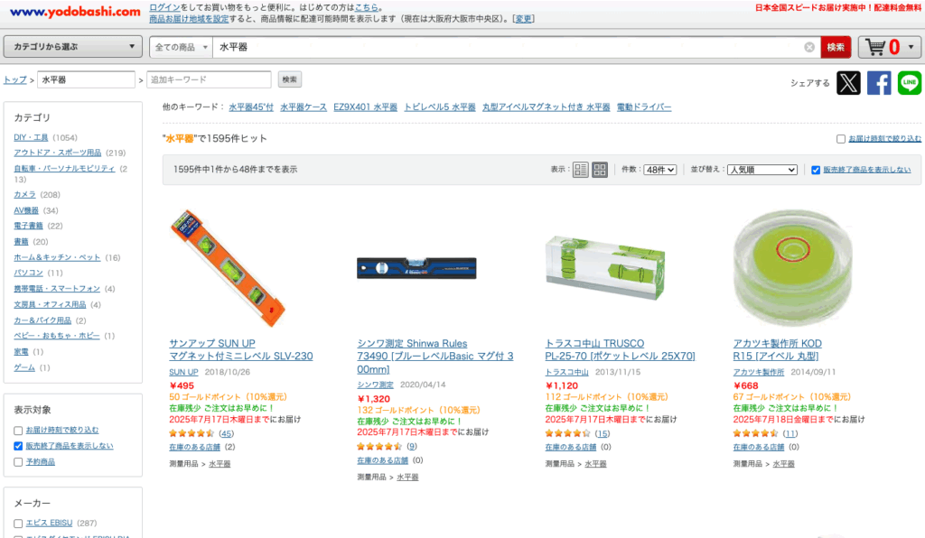The width and height of the screenshot is (925, 538).
Task: Switch to list view display icon
Action: (x=581, y=170)
